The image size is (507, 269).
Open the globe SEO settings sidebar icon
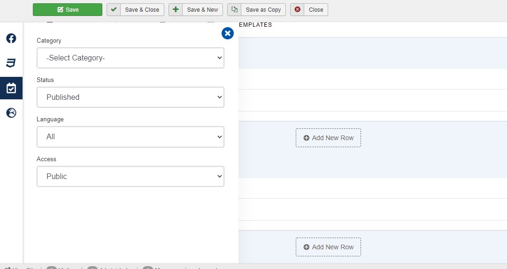coord(11,113)
